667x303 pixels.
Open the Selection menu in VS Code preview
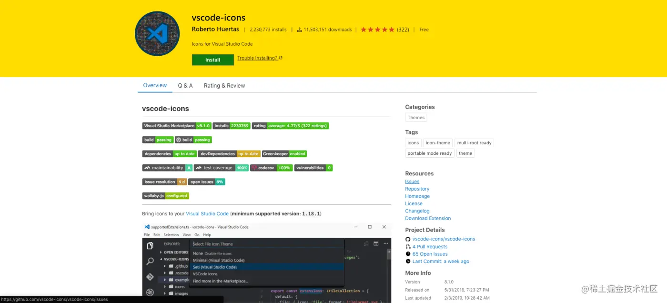(x=171, y=235)
